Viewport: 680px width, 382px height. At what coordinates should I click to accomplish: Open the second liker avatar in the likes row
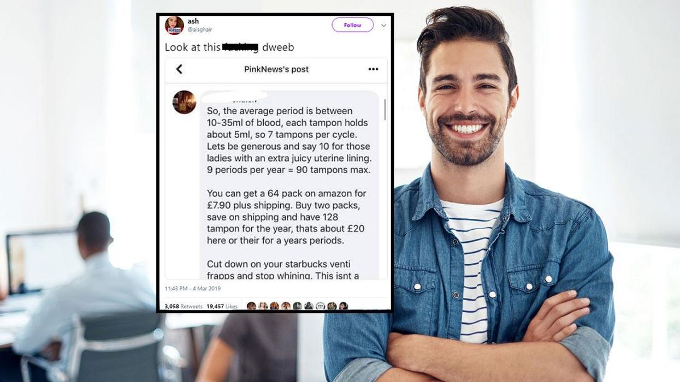263,306
